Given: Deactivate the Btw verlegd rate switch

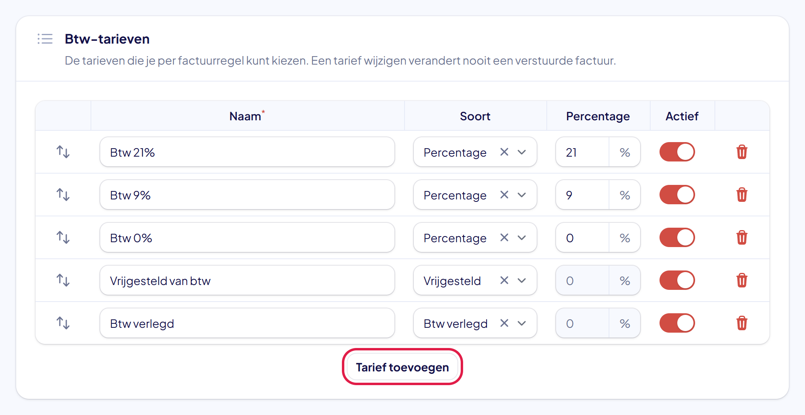Looking at the screenshot, I should [677, 323].
